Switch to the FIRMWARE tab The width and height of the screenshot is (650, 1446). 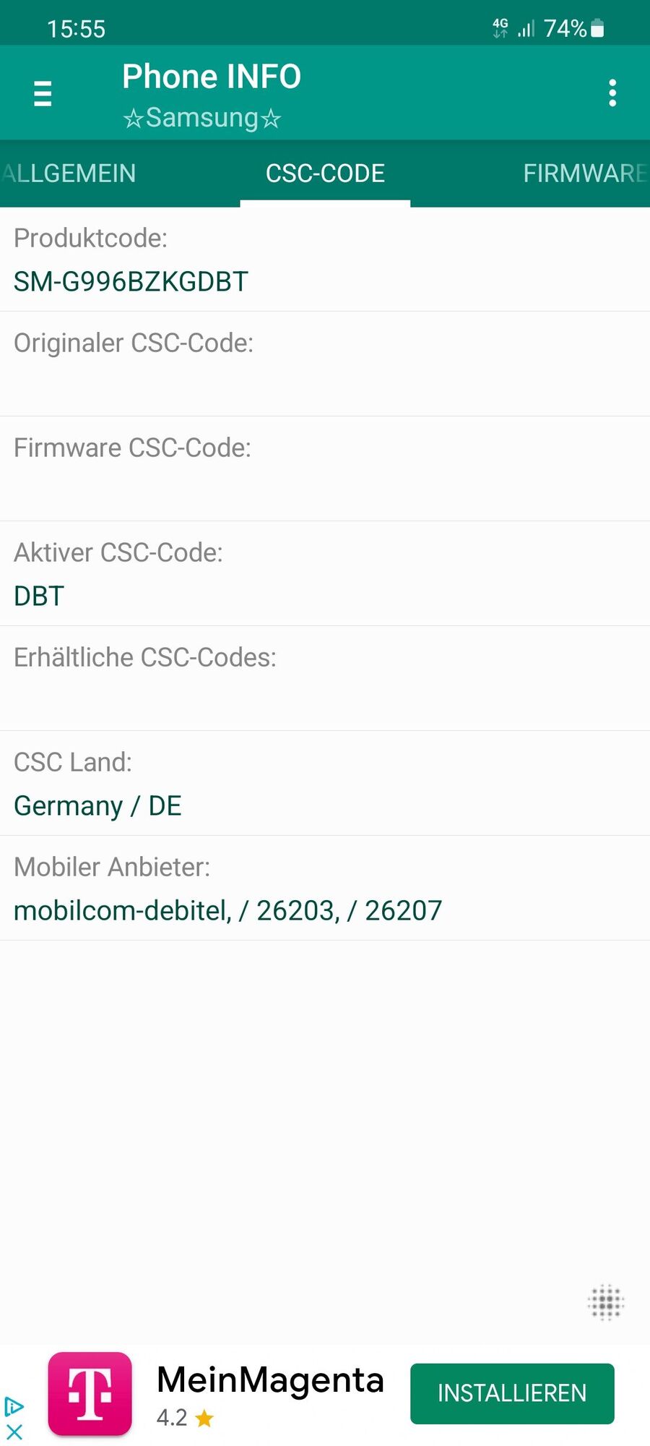[x=584, y=174]
